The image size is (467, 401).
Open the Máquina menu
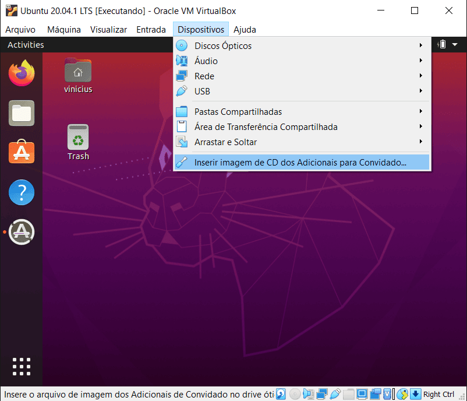pos(64,30)
